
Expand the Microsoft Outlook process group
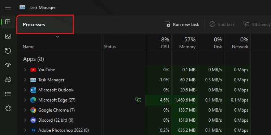[x=25, y=90]
